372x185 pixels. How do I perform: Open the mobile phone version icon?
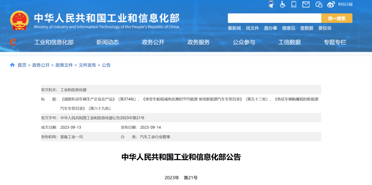point(294,4)
